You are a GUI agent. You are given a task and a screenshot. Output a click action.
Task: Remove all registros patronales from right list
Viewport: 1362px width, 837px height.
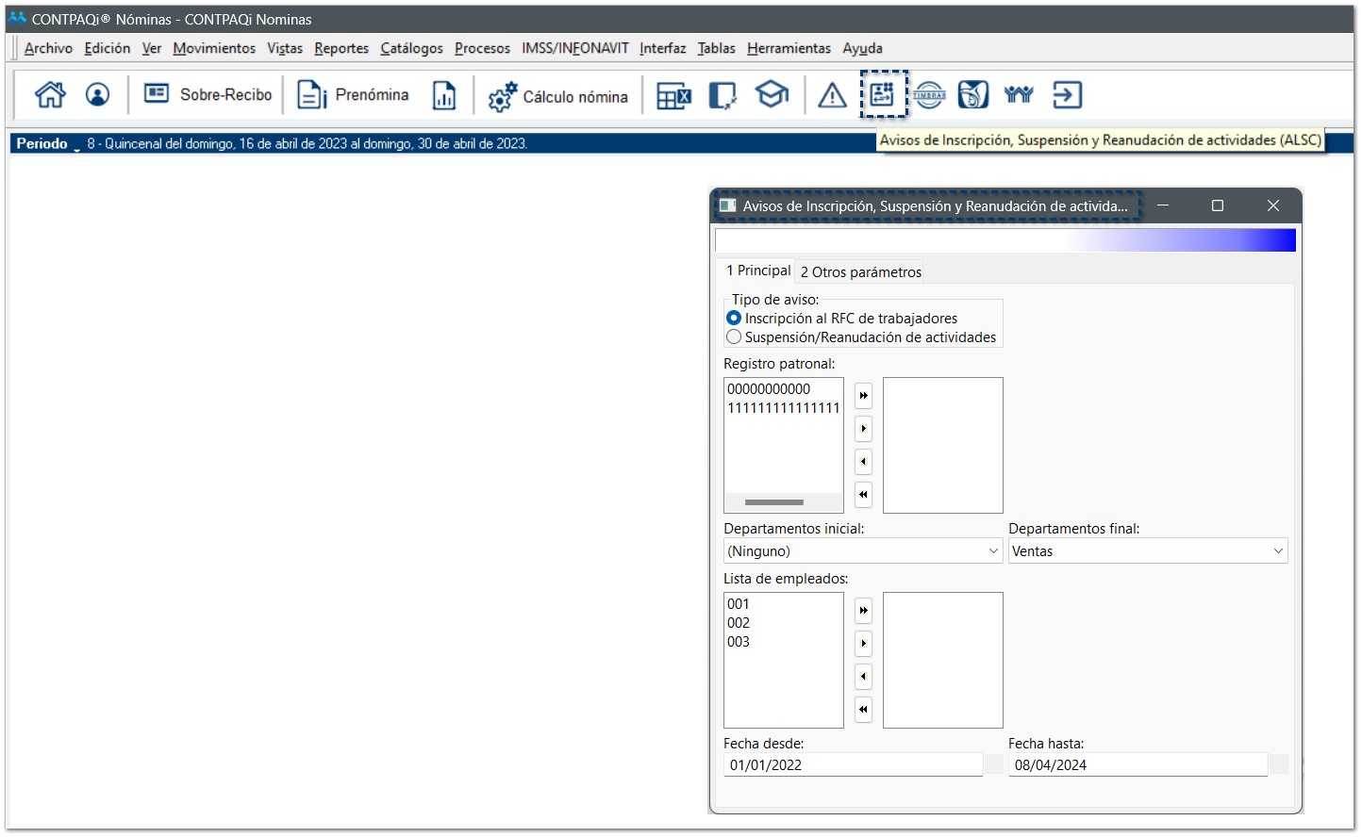[x=863, y=495]
